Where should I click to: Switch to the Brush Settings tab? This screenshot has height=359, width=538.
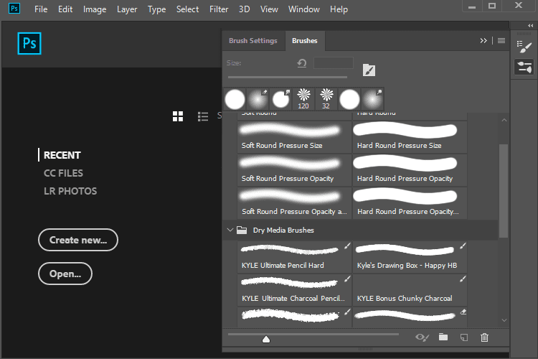pos(253,40)
